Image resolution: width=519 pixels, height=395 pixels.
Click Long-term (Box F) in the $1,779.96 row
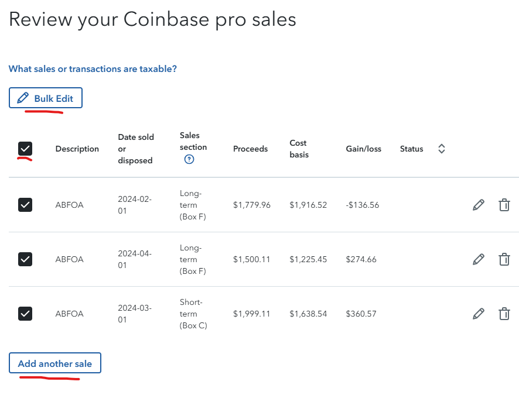click(193, 205)
